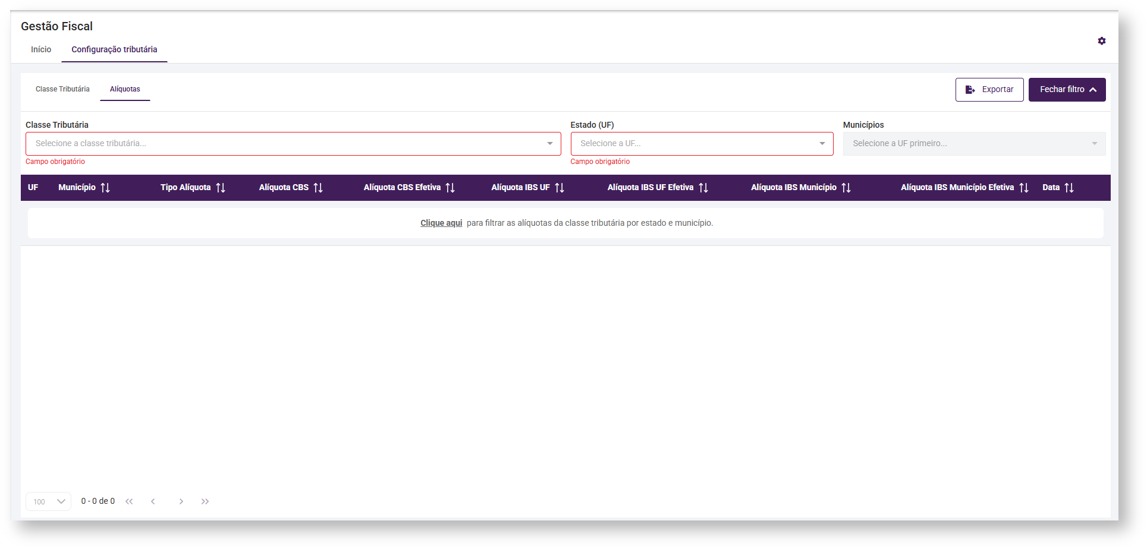Collapse filters with Fechar filtro button
This screenshot has height=549, width=1147.
pyautogui.click(x=1067, y=90)
